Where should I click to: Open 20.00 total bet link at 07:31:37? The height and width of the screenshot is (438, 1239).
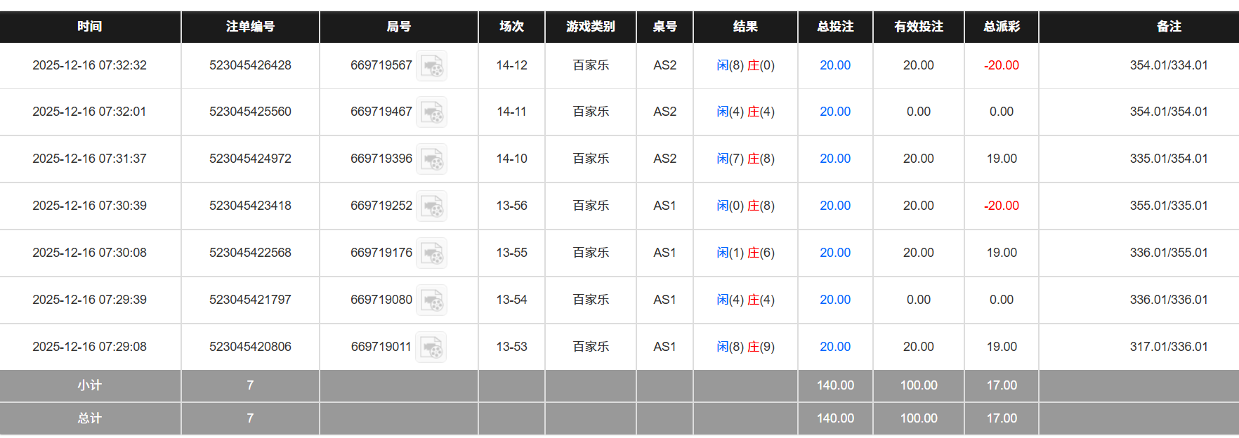point(834,159)
